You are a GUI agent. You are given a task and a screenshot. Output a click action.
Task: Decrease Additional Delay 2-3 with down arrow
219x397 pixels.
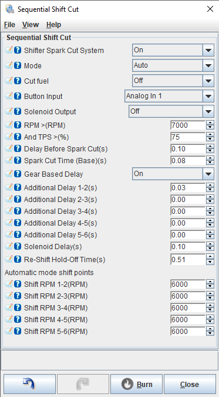pos(210,202)
